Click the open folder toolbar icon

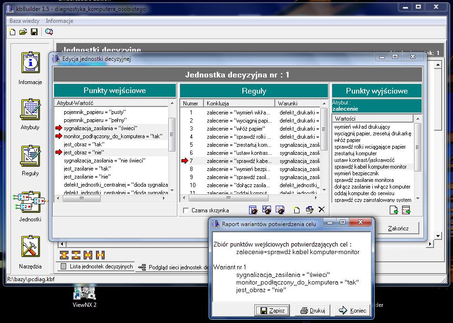point(23,32)
